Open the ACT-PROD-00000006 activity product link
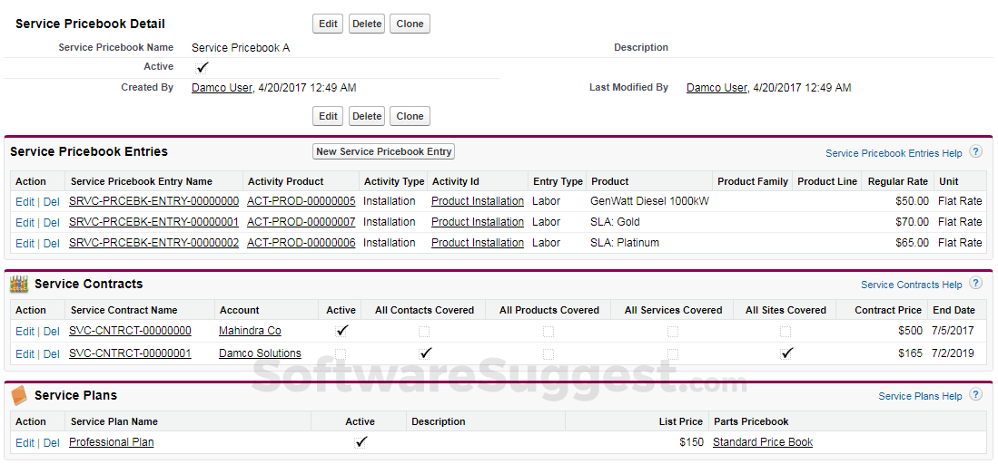Image resolution: width=998 pixels, height=464 pixels. point(301,243)
